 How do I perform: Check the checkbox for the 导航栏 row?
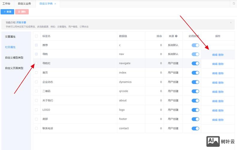[x=37, y=63]
